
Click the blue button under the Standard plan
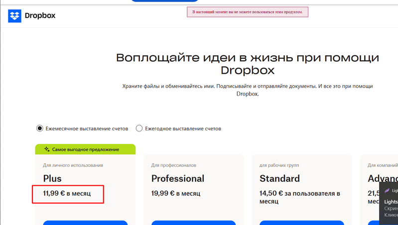tap(301, 223)
